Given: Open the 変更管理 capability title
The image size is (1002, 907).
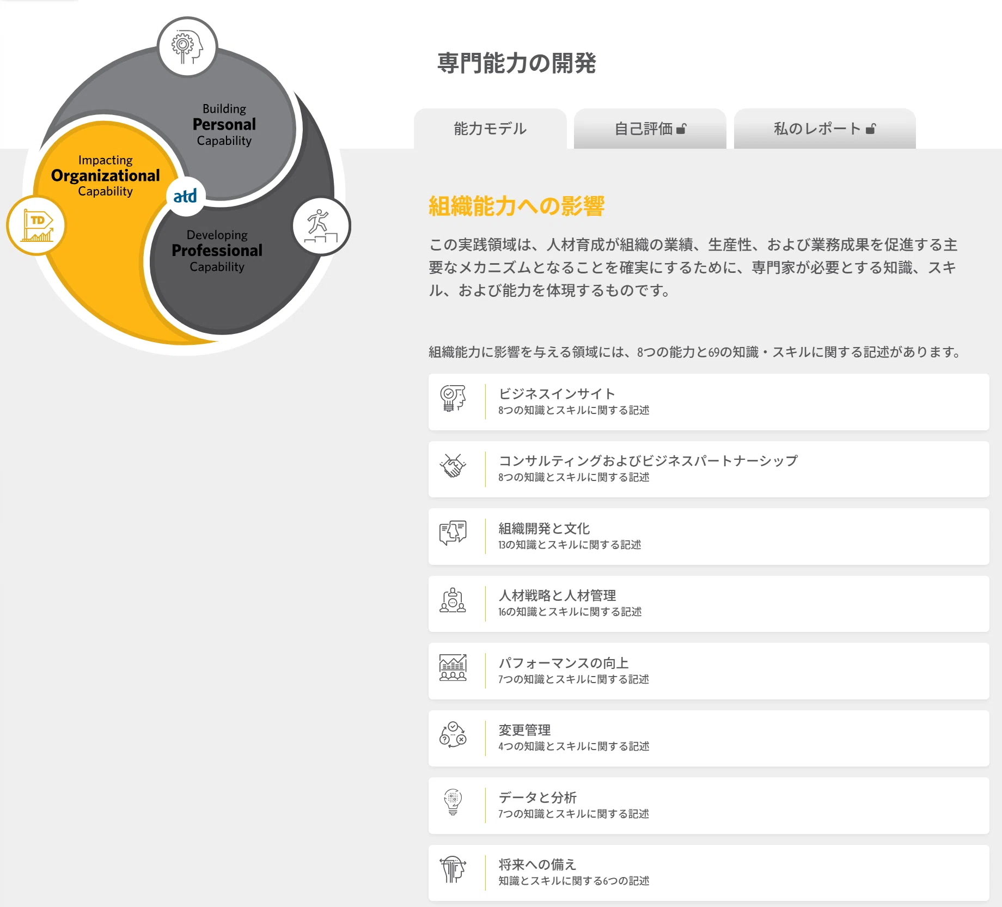Looking at the screenshot, I should 524,730.
